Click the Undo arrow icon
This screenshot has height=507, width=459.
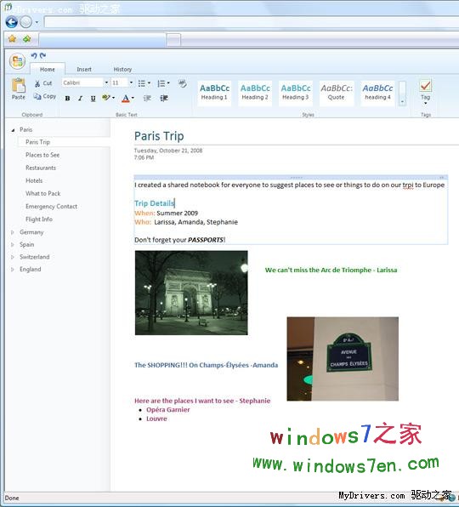click(34, 55)
